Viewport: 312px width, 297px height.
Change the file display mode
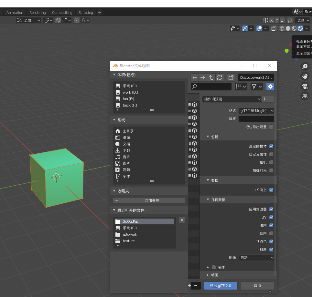241,87
